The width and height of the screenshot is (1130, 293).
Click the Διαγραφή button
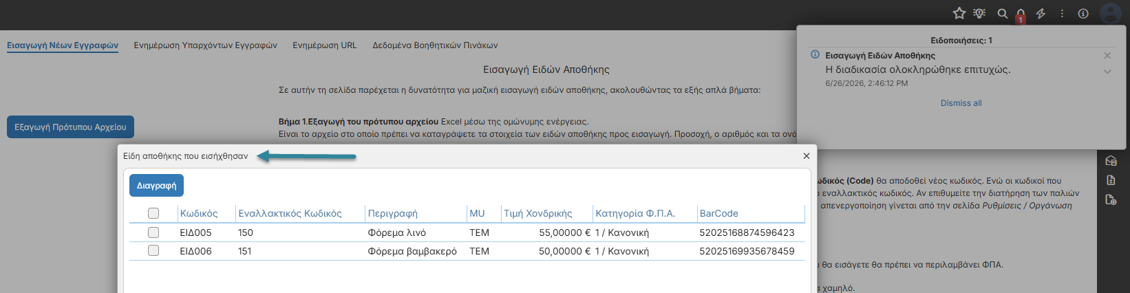(156, 186)
